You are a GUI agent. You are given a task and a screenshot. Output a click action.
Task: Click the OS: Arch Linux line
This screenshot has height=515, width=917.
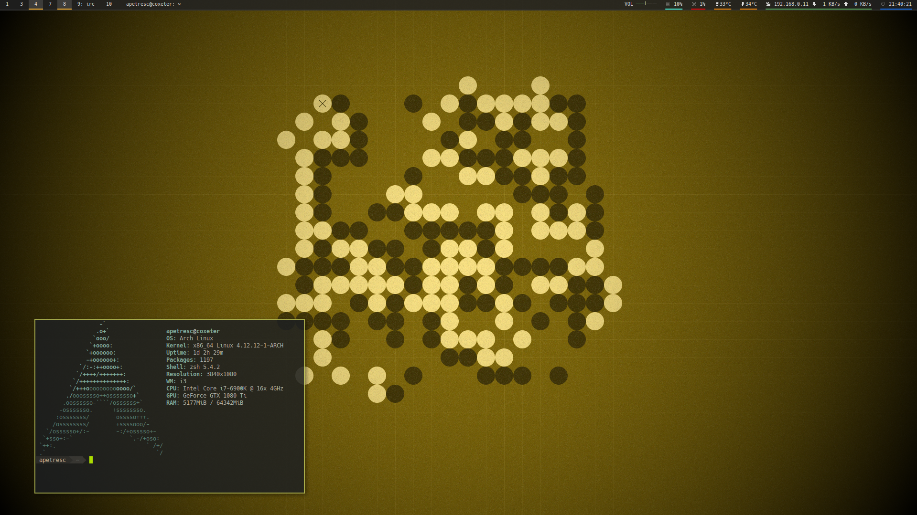190,338
